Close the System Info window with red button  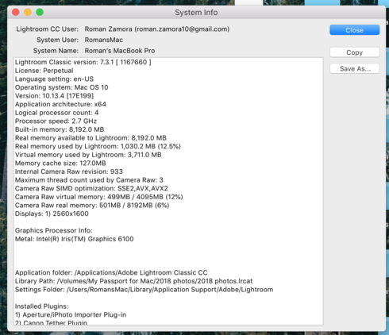pos(16,12)
